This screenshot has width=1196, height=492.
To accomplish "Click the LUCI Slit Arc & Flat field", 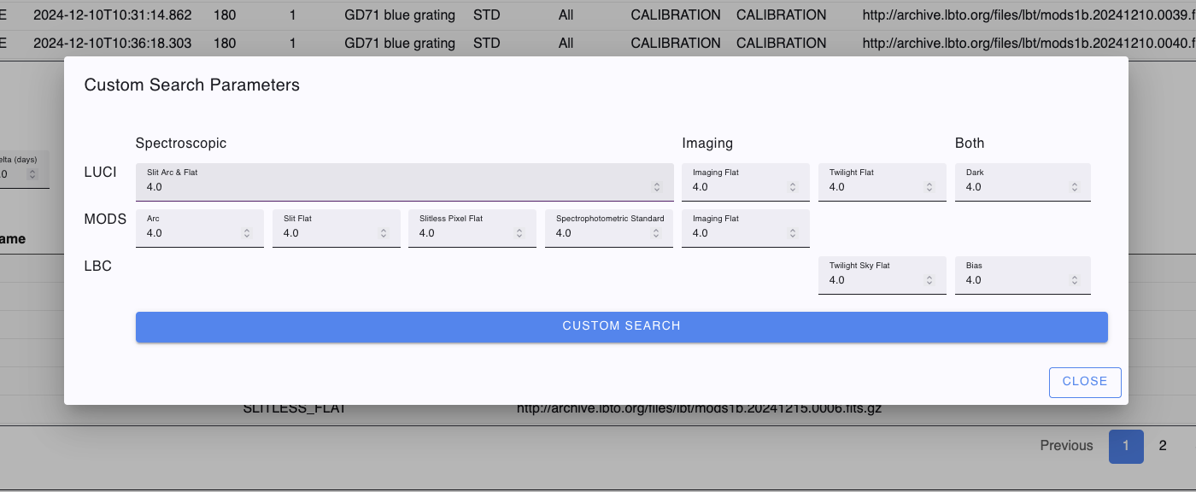I will [x=393, y=187].
